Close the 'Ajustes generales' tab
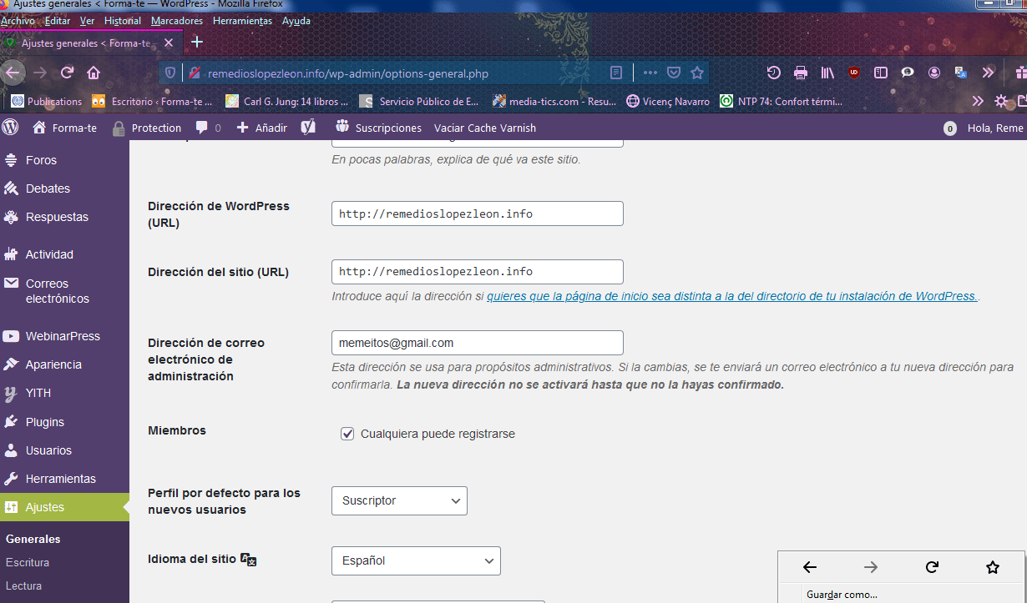 click(169, 43)
